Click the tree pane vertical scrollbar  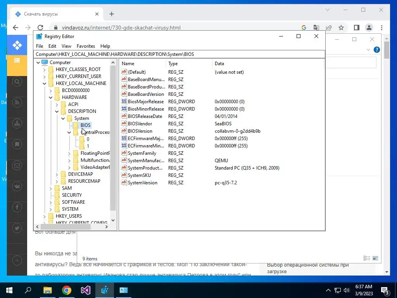(113, 138)
